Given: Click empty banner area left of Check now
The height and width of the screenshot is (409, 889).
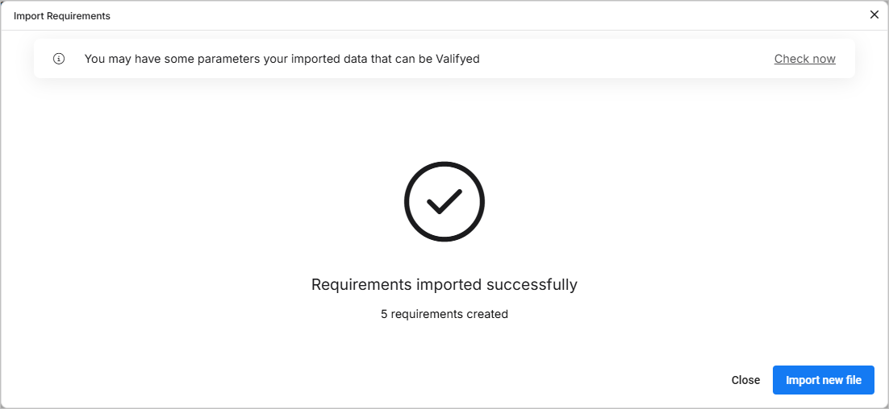Looking at the screenshot, I should click(629, 59).
